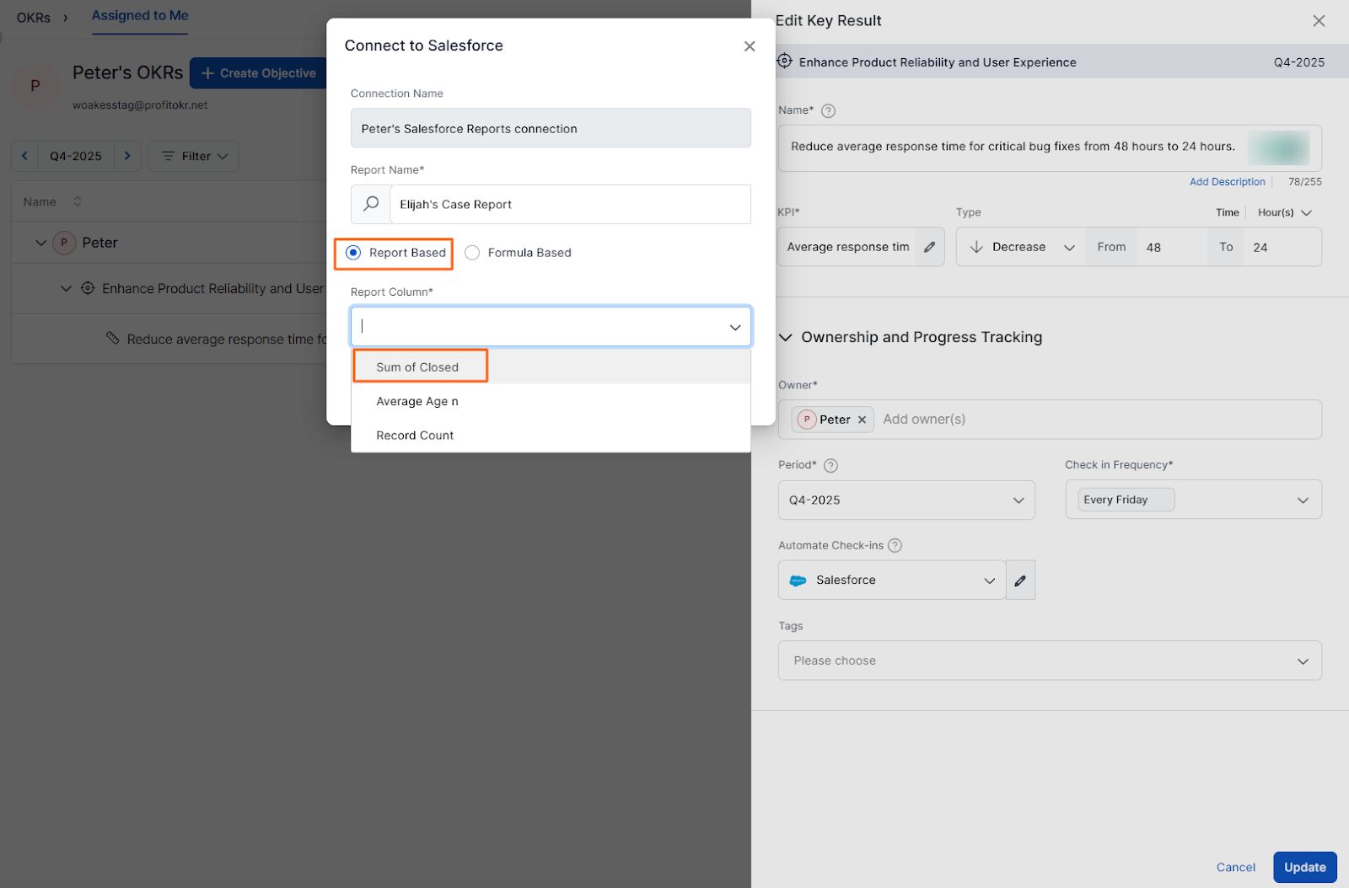Click Peter's avatar in the tree row
The width and height of the screenshot is (1349, 888).
tap(64, 243)
